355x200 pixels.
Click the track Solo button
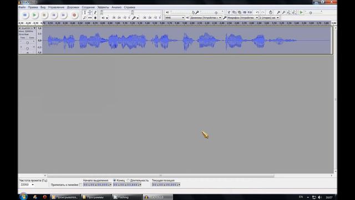pyautogui.click(x=32, y=38)
